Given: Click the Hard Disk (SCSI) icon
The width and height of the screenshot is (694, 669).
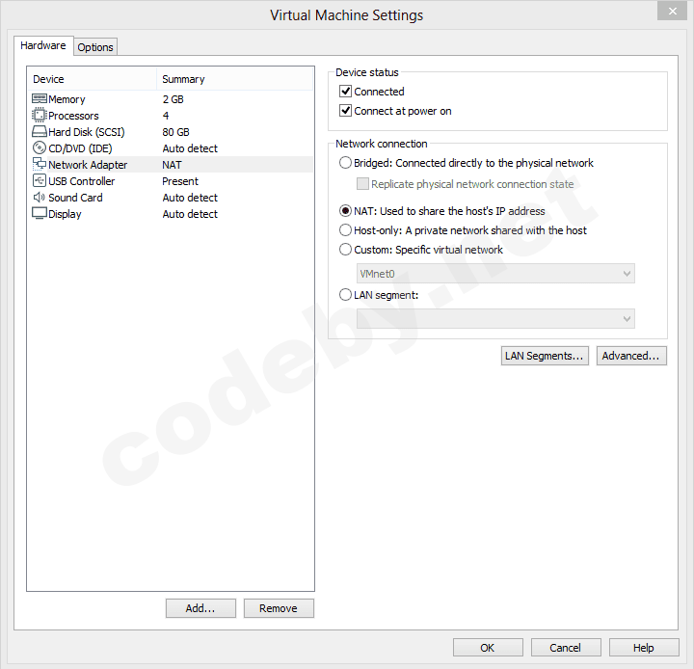Looking at the screenshot, I should click(x=40, y=131).
